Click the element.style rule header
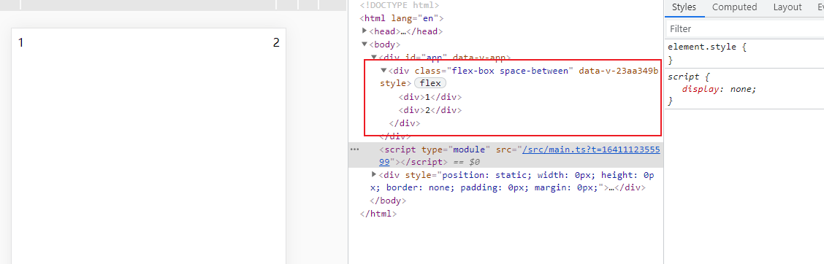The height and width of the screenshot is (264, 824). pos(707,47)
